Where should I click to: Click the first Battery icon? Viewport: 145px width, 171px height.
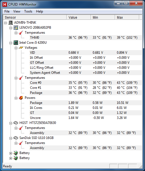[16, 153]
